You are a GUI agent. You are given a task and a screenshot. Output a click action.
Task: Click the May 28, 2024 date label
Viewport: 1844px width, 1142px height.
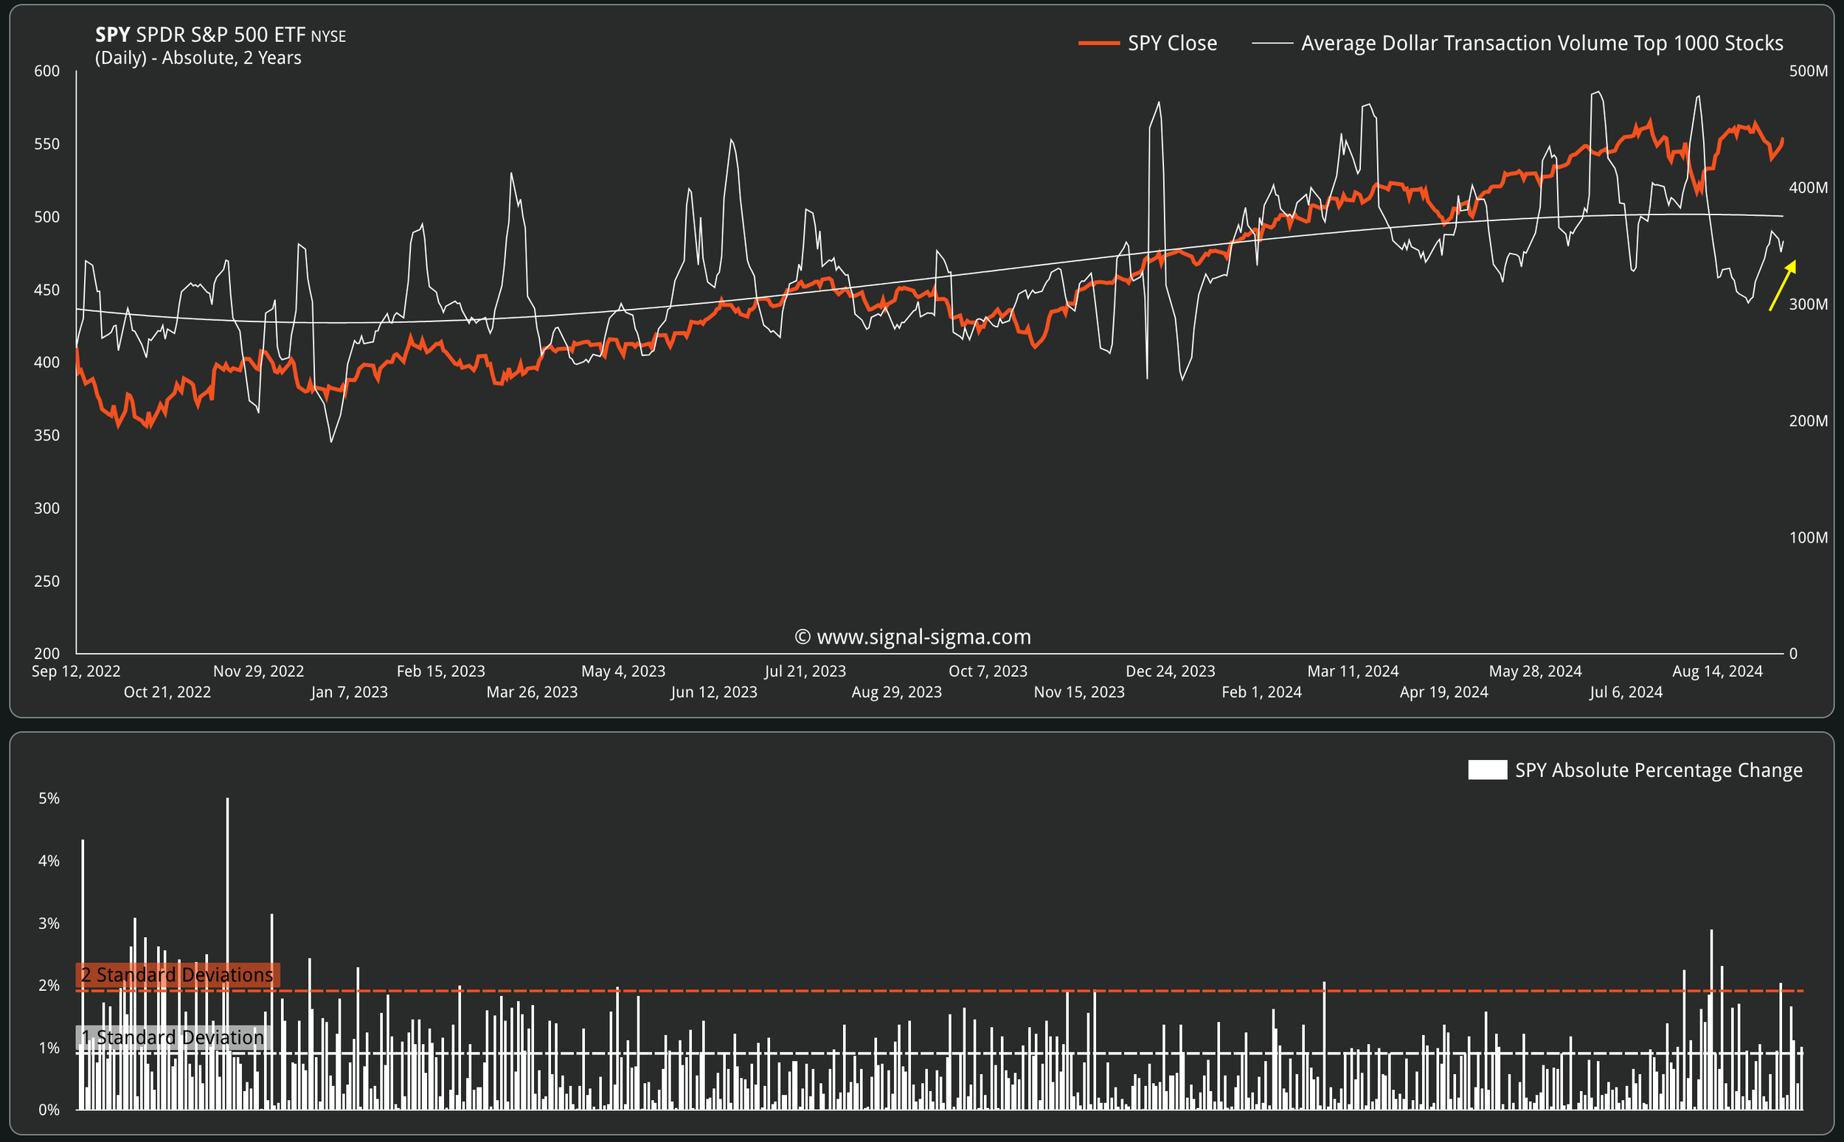pos(1535,671)
